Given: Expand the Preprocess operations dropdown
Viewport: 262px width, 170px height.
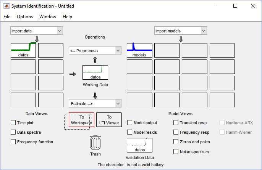Looking at the screenshot, I should click(95, 51).
